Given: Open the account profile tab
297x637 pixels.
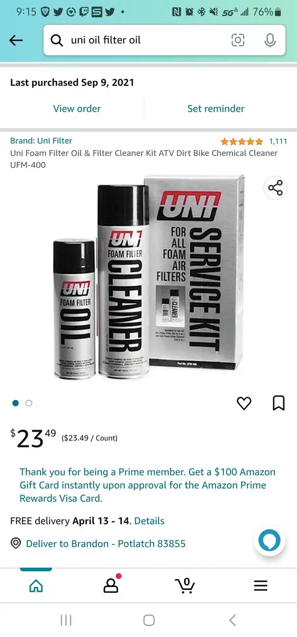Looking at the screenshot, I should tap(111, 586).
